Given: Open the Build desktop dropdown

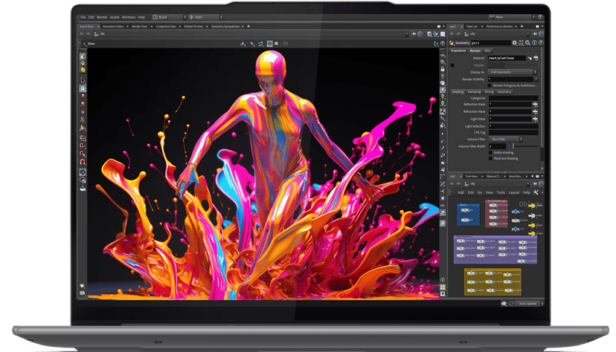Looking at the screenshot, I should pos(169,17).
